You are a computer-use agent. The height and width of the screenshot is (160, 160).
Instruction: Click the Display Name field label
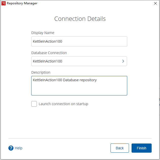[43, 33]
